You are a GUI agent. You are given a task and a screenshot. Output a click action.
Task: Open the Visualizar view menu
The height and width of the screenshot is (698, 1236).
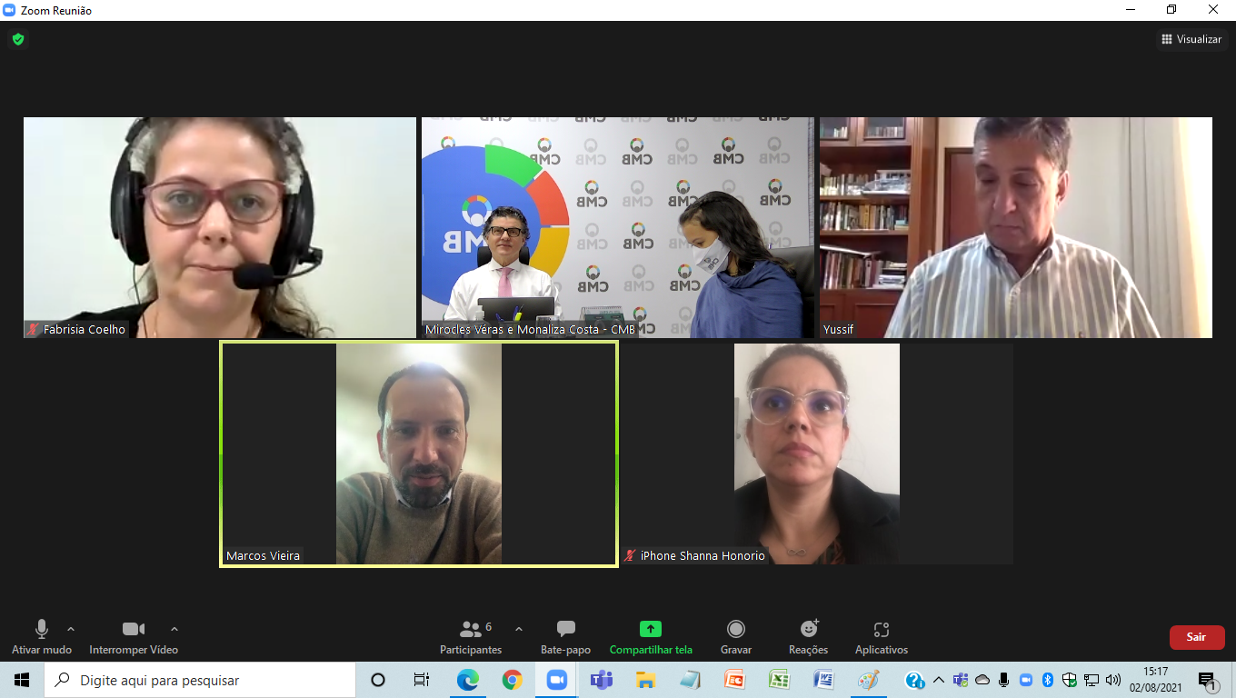pyautogui.click(x=1191, y=39)
